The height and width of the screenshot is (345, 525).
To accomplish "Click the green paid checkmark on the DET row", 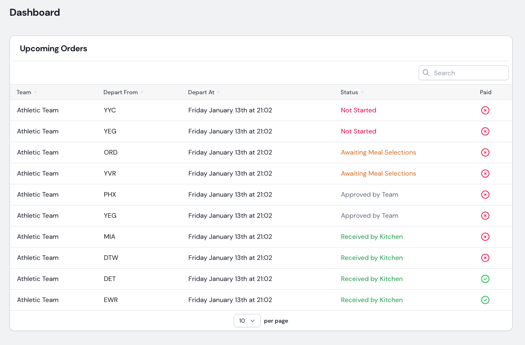I will tap(485, 279).
